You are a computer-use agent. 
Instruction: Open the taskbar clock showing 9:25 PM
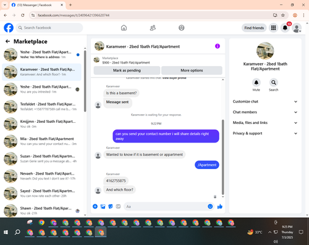tap(287, 232)
